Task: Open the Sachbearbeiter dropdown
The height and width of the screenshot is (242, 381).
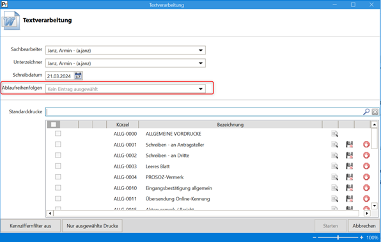Action: click(x=201, y=51)
